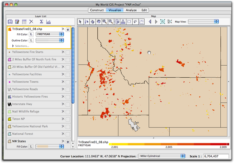Click the FIRSTYEAR color gradient legend bar
The height and width of the screenshot is (163, 234).
point(169,144)
